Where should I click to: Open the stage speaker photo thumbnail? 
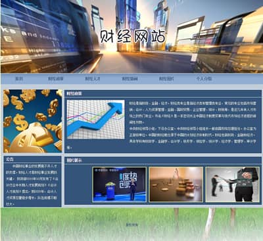pyautogui.click(x=120, y=185)
